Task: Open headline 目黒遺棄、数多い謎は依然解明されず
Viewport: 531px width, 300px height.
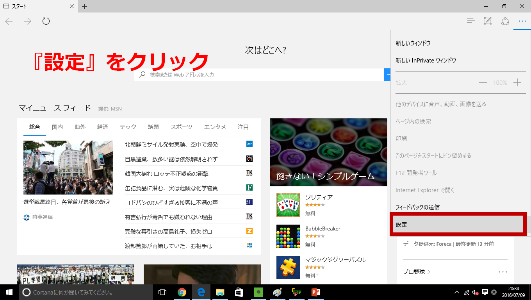Action: pyautogui.click(x=171, y=159)
